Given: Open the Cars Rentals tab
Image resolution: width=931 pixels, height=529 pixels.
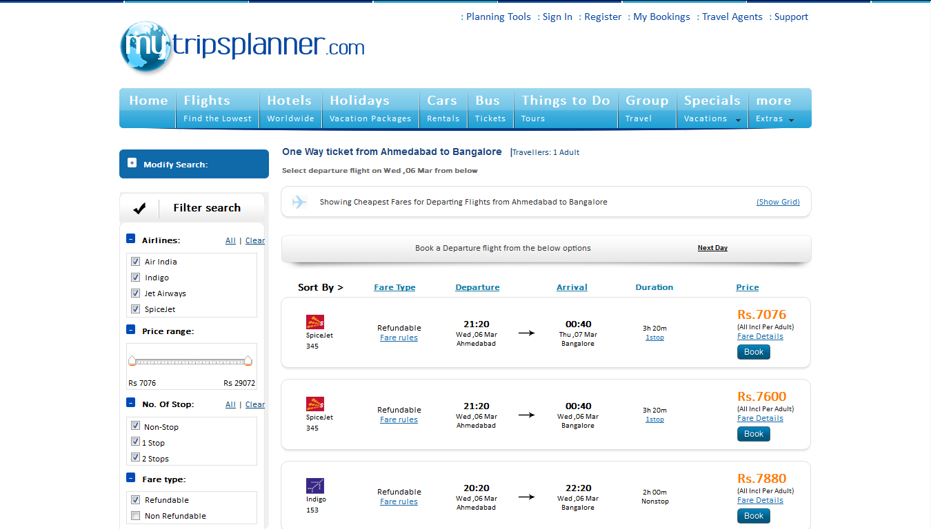Looking at the screenshot, I should (x=443, y=108).
